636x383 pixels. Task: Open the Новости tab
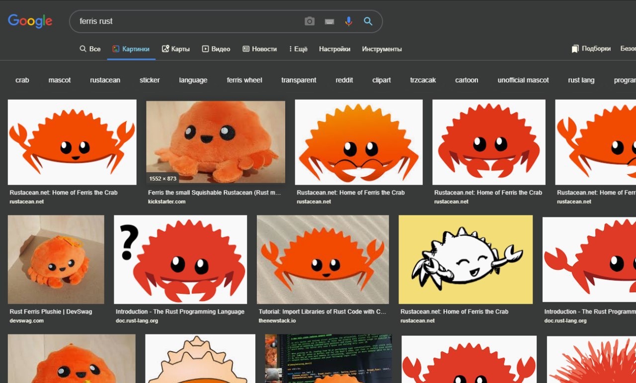tap(259, 49)
